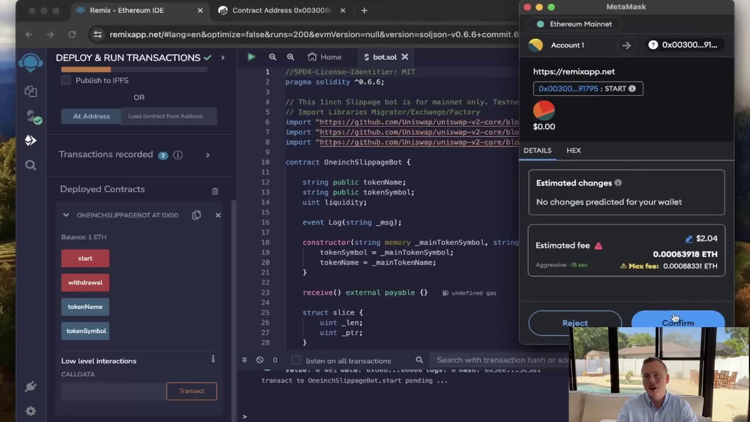Edit gas fee with pencil icon
This screenshot has width=750, height=422.
(x=689, y=239)
